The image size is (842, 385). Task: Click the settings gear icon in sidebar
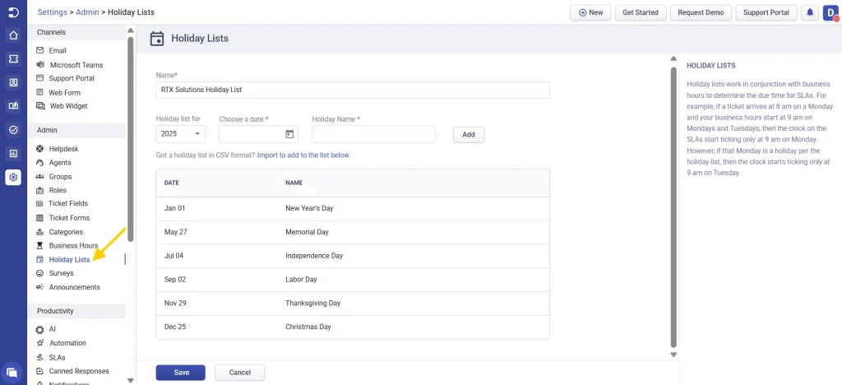coord(13,177)
